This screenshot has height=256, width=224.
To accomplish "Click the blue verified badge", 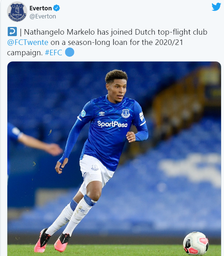I will click(x=57, y=8).
